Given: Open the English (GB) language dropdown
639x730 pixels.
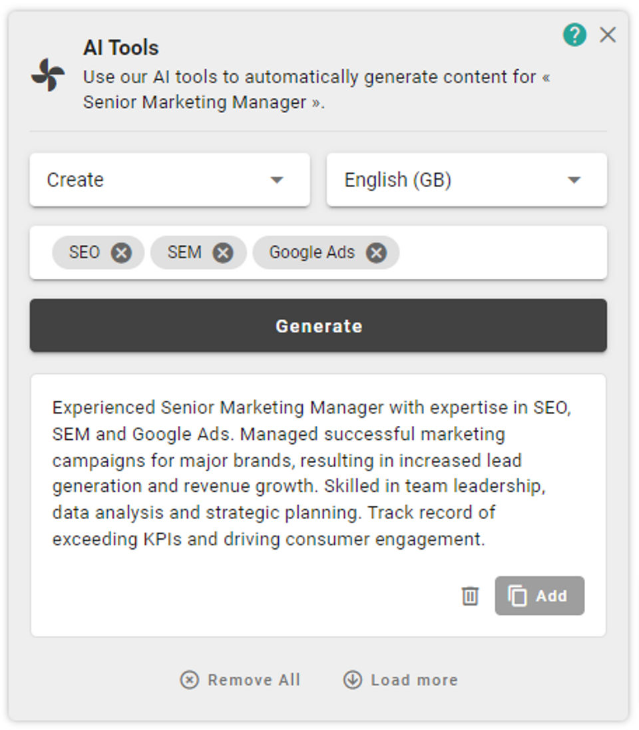Looking at the screenshot, I should coord(466,180).
